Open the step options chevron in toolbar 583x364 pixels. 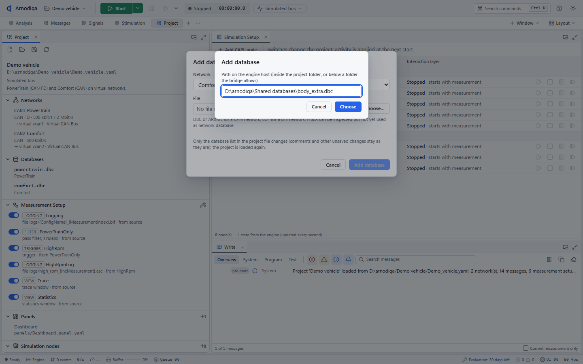point(176,8)
